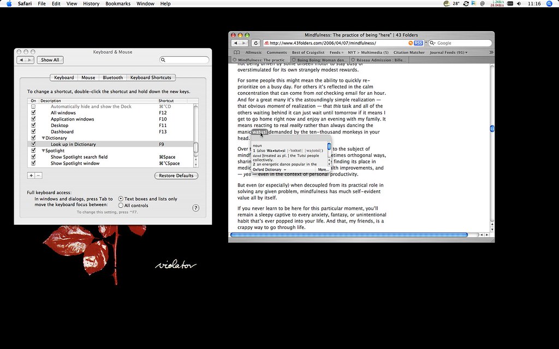The height and width of the screenshot is (349, 559).
Task: Open Spotlight search in the menu bar
Action: [549, 4]
